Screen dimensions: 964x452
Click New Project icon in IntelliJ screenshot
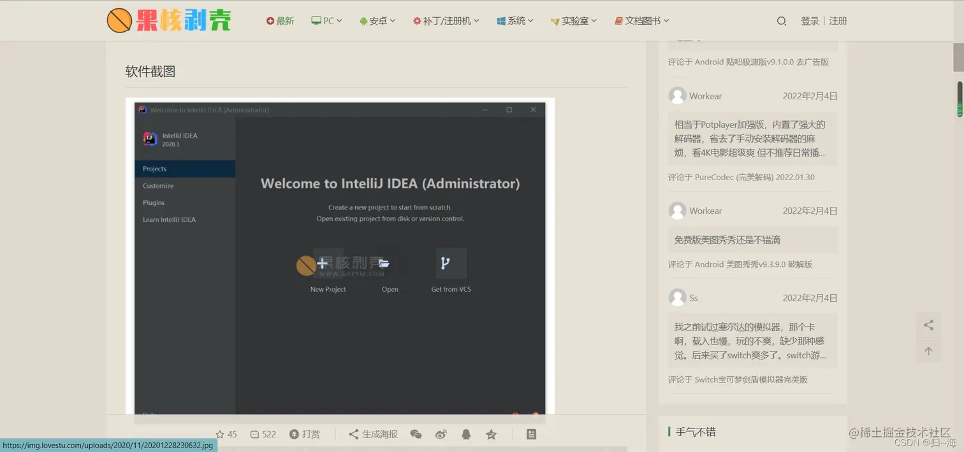point(328,263)
